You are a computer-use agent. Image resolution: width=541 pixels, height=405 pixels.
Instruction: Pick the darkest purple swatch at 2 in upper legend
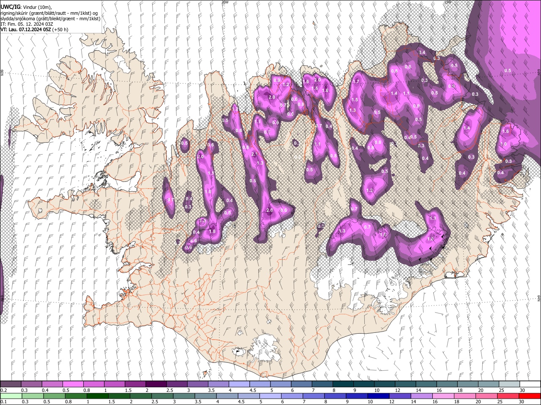coord(156,384)
